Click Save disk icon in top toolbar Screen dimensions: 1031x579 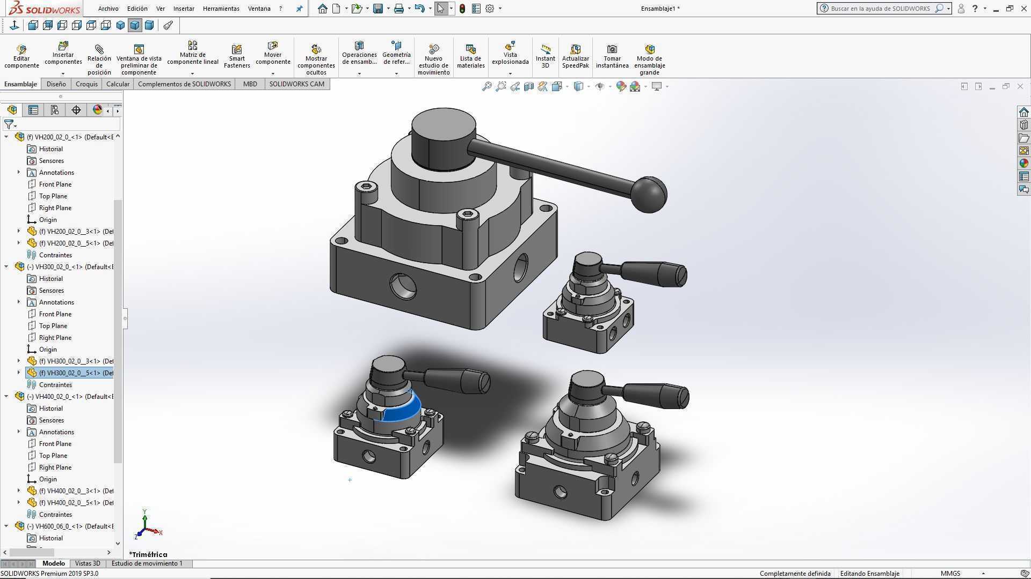[x=378, y=9]
